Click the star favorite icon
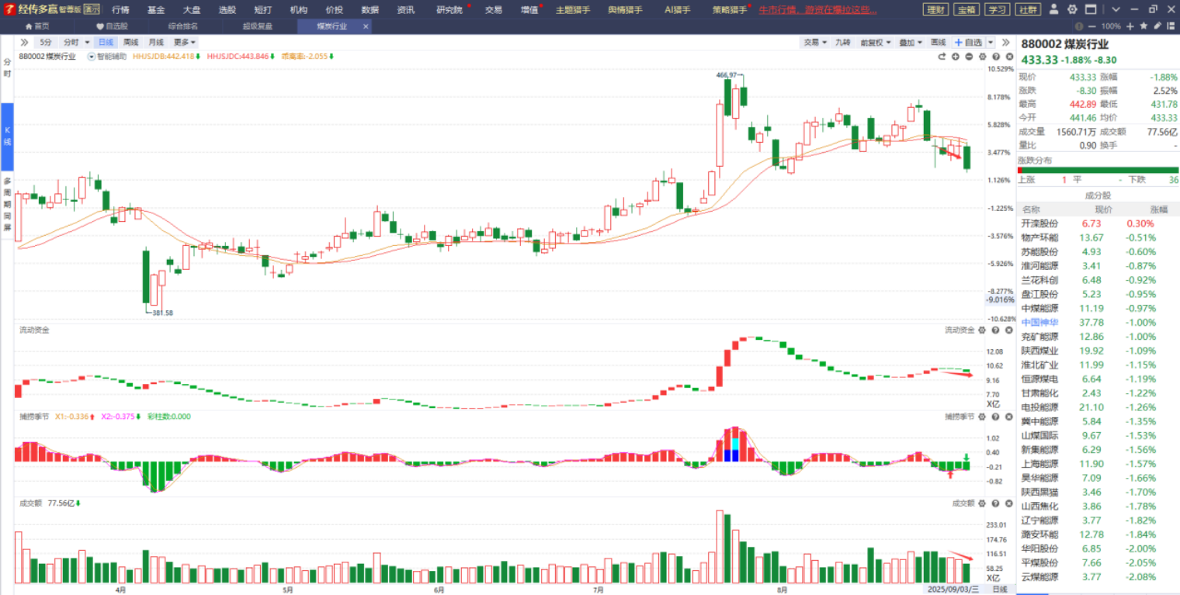 click(1144, 26)
